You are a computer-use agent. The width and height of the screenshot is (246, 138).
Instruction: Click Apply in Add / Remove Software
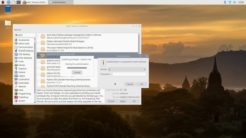click(x=123, y=101)
